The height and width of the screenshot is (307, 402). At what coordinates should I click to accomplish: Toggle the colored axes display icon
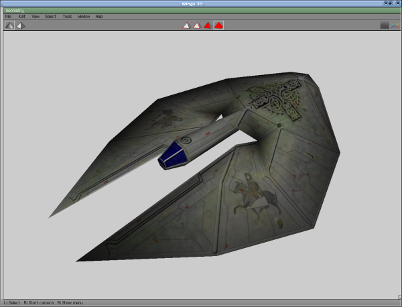coord(395,25)
